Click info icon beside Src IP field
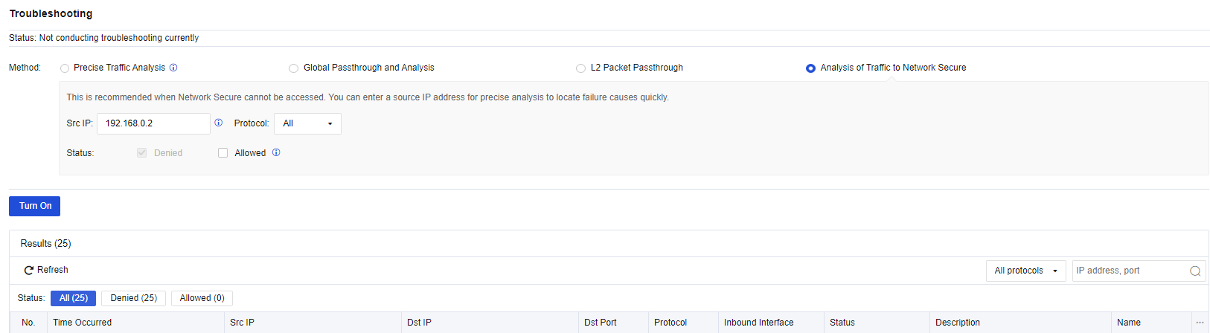Screen dimensions: 1210x333 219,123
